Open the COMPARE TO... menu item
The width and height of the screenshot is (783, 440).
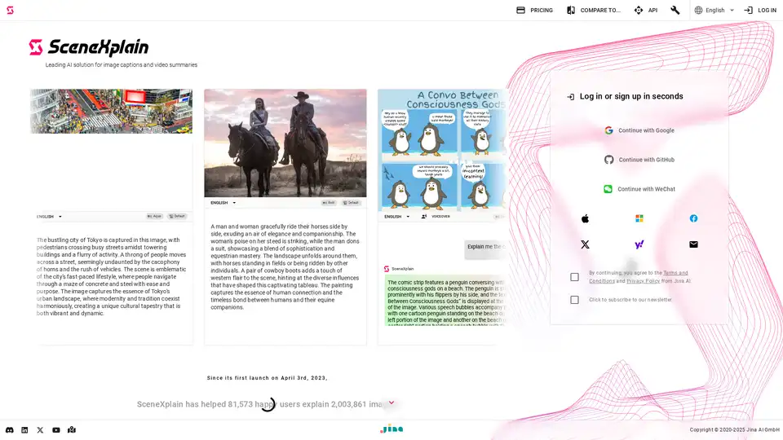tap(594, 11)
